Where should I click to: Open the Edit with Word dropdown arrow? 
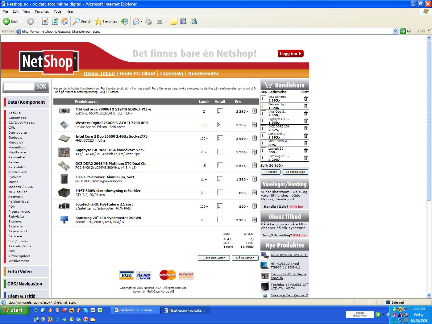[x=167, y=21]
